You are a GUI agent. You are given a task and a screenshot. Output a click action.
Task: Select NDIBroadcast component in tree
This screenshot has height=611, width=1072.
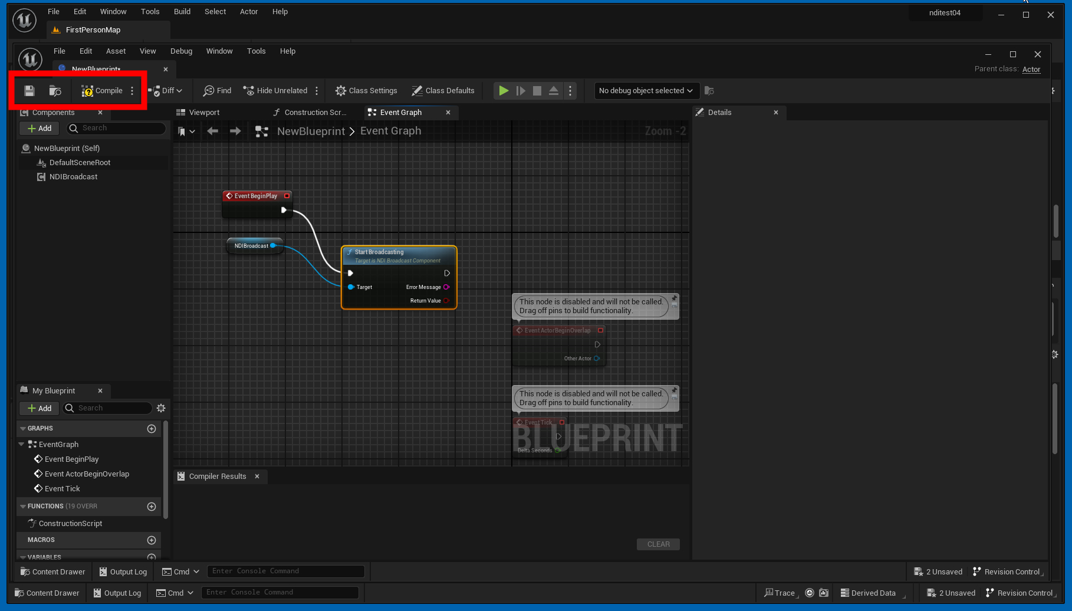coord(73,177)
